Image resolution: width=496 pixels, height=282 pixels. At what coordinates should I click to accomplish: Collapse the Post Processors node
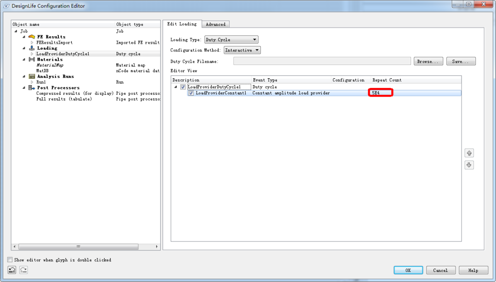coord(24,88)
